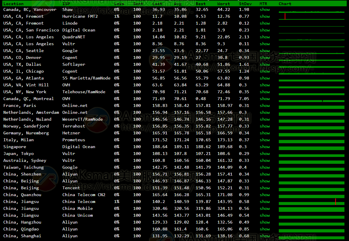Click the 'Netherlands, Amsterdam' location cell

coord(31,112)
